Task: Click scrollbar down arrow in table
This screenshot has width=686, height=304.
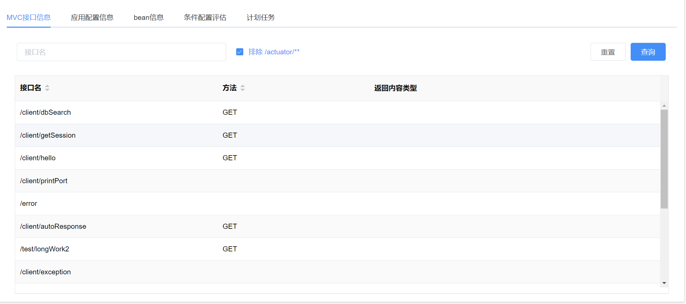Action: (664, 283)
